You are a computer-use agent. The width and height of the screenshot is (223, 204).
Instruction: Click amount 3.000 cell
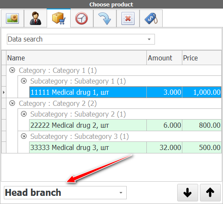pyautogui.click(x=164, y=92)
